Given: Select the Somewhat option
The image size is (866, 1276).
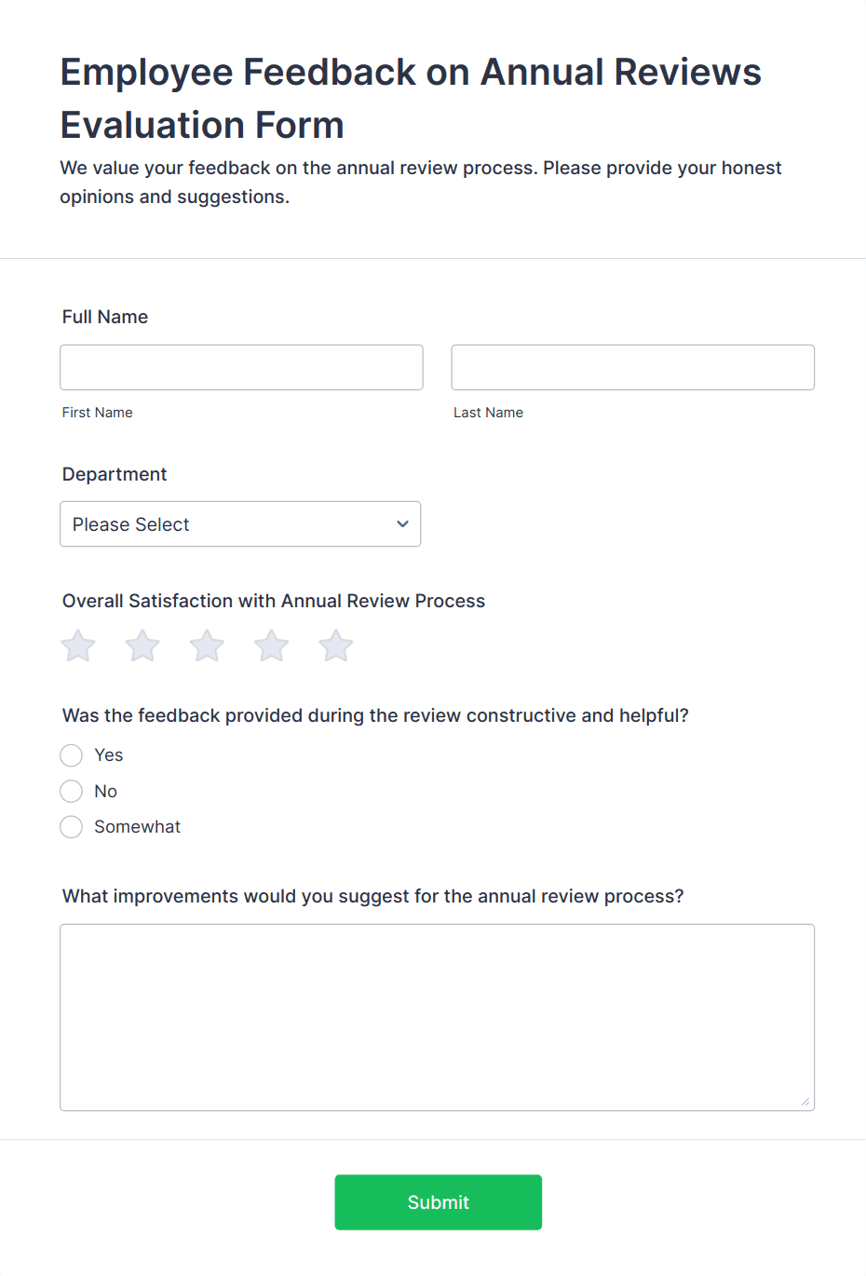Looking at the screenshot, I should click(71, 826).
